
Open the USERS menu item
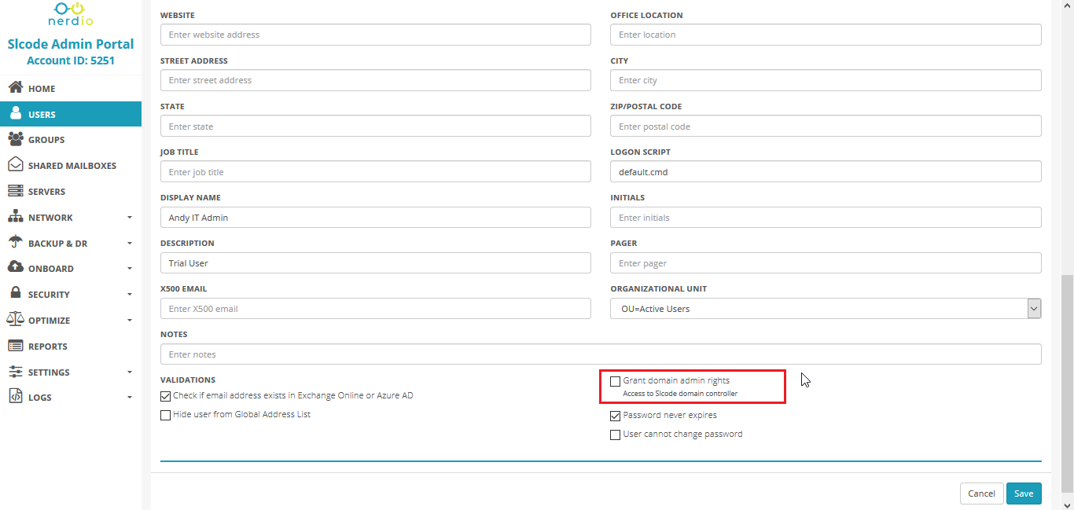[71, 114]
